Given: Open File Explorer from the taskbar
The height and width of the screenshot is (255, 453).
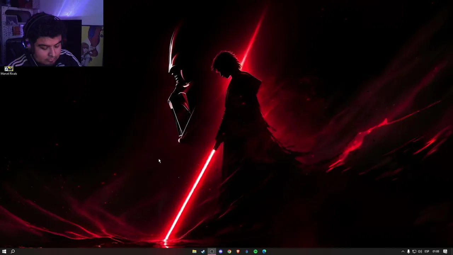Looking at the screenshot, I should pyautogui.click(x=194, y=251).
